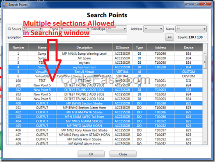This screenshot has height=162, width=215.
Task: Click the Description search field
Action: click(75, 37)
